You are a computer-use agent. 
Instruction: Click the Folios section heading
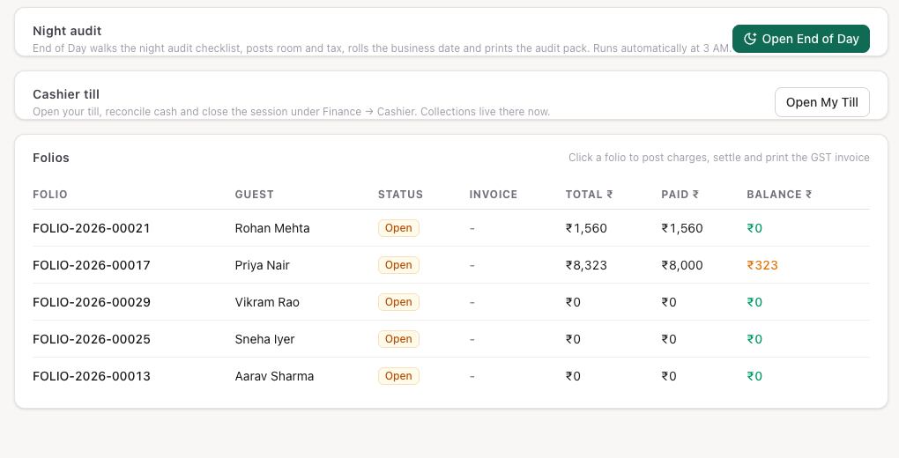(51, 158)
